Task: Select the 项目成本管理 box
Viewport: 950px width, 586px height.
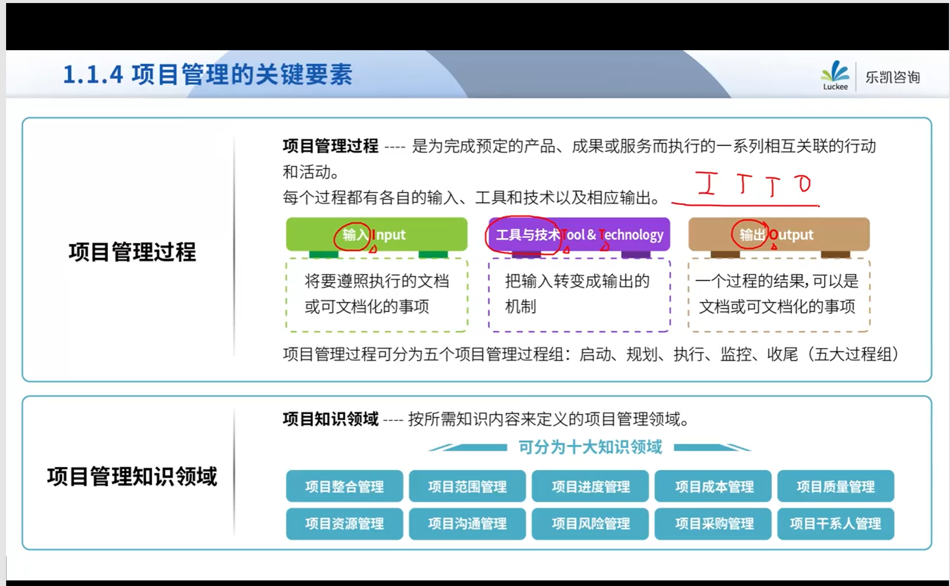Action: (713, 487)
